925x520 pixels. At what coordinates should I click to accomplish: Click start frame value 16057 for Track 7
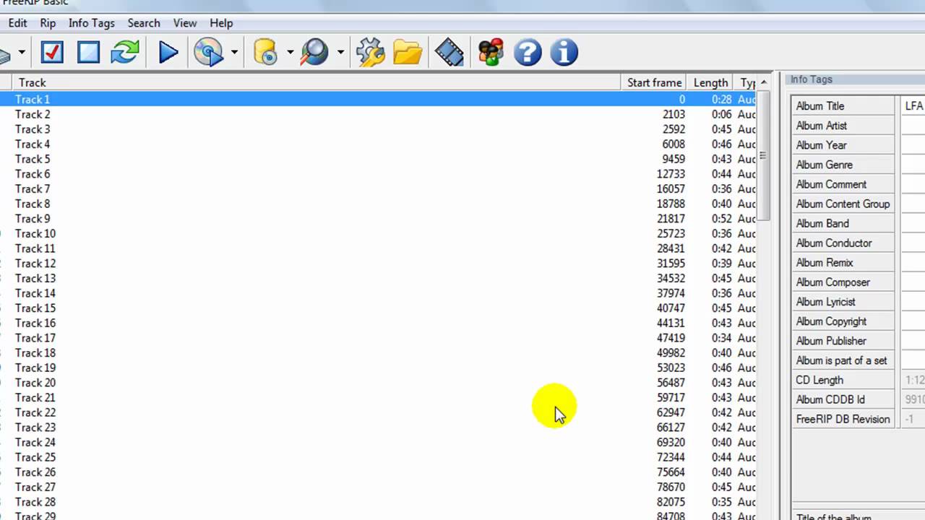click(x=671, y=188)
